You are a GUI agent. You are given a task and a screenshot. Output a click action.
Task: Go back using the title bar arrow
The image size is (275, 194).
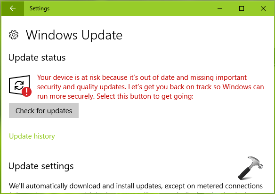[x=13, y=8]
